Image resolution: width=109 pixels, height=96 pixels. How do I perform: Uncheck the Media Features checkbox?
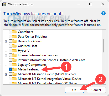(11, 69)
